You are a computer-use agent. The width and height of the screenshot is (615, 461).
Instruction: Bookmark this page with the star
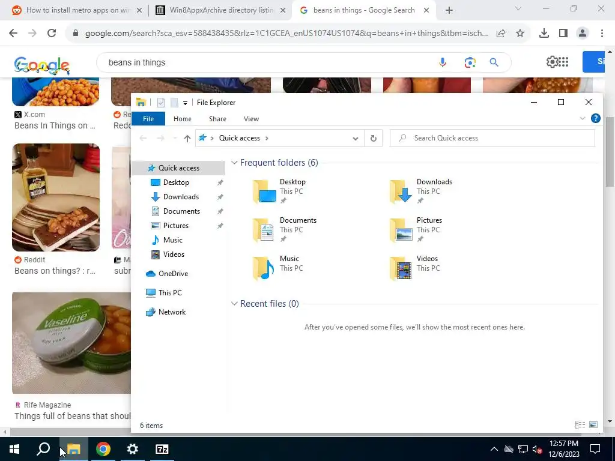[520, 34]
